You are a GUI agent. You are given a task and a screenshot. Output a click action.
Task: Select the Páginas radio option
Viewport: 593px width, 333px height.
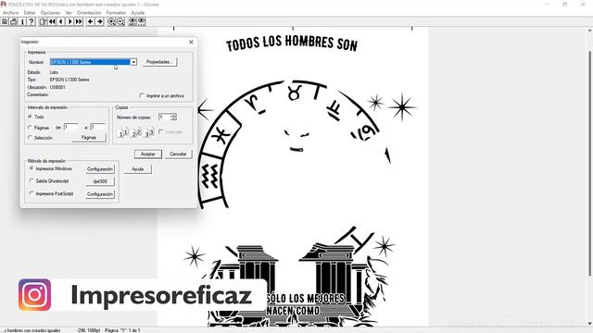click(x=31, y=128)
